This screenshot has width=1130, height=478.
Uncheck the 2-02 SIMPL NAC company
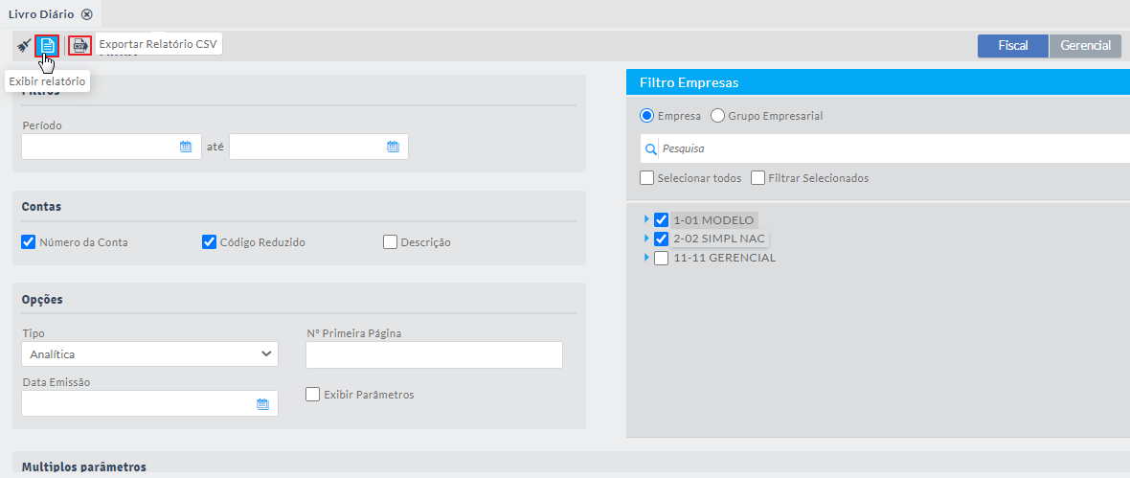[661, 239]
